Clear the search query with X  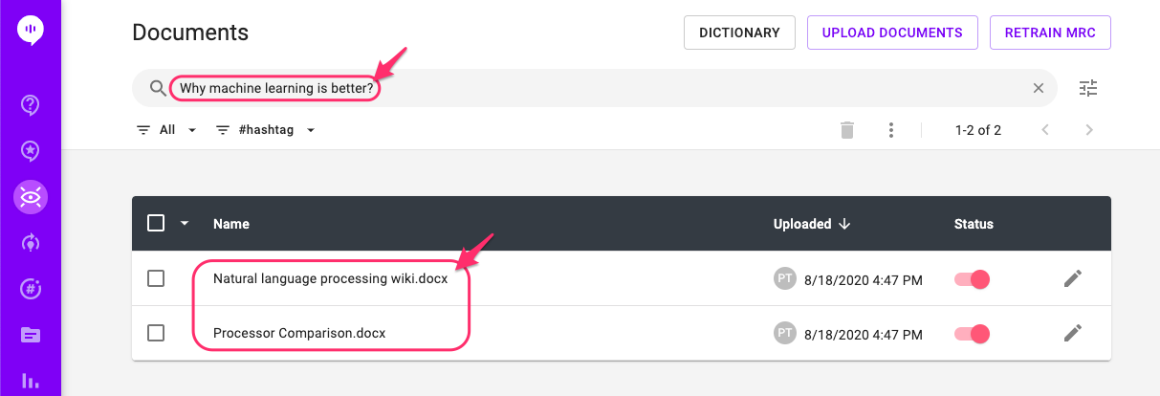[1039, 88]
